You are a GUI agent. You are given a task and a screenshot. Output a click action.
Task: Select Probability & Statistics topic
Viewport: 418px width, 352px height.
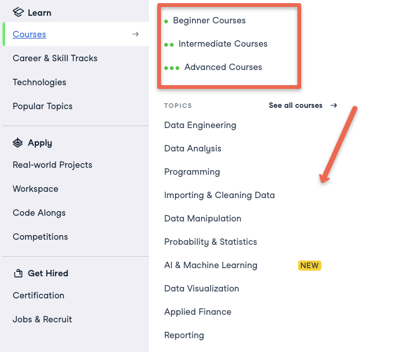coord(211,242)
